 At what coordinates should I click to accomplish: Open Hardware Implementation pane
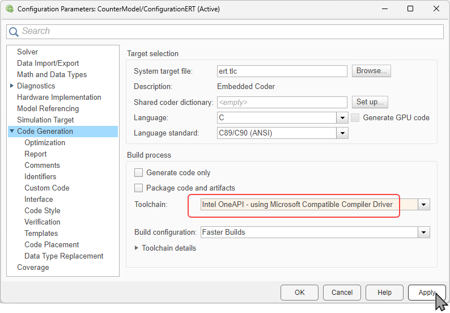coord(59,97)
